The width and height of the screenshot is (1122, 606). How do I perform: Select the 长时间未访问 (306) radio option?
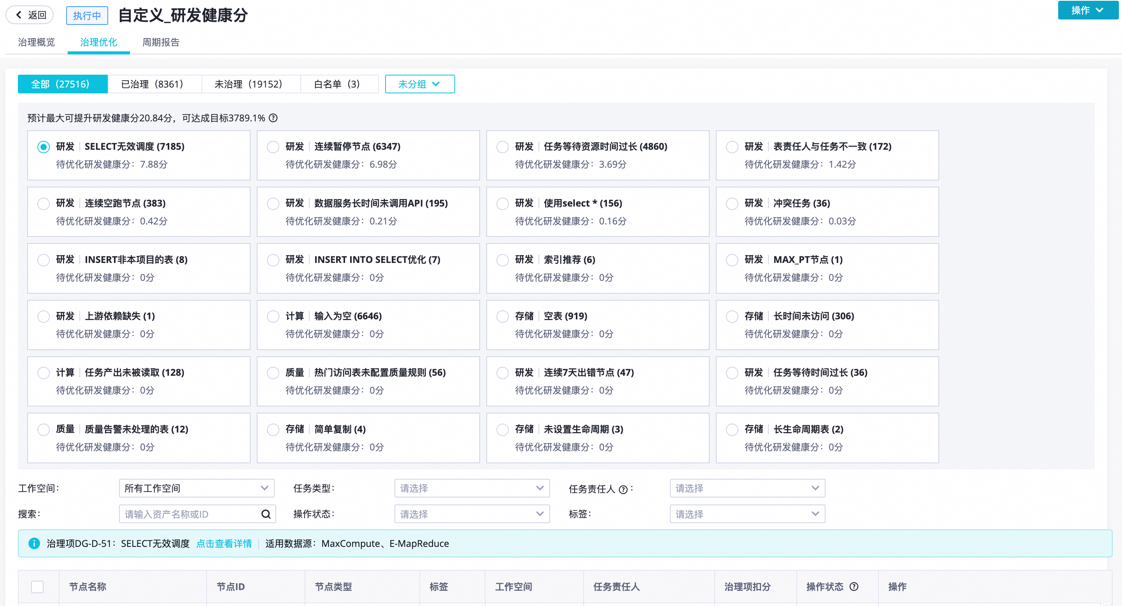tap(732, 316)
